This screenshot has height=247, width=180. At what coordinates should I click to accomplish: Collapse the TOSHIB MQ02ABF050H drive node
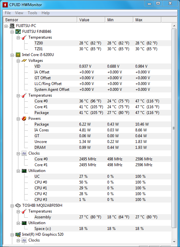tap(12, 206)
